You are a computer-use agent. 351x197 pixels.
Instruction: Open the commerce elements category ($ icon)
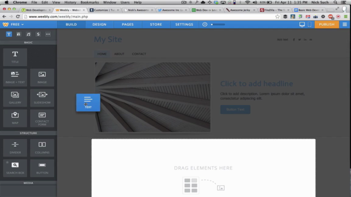click(x=38, y=34)
